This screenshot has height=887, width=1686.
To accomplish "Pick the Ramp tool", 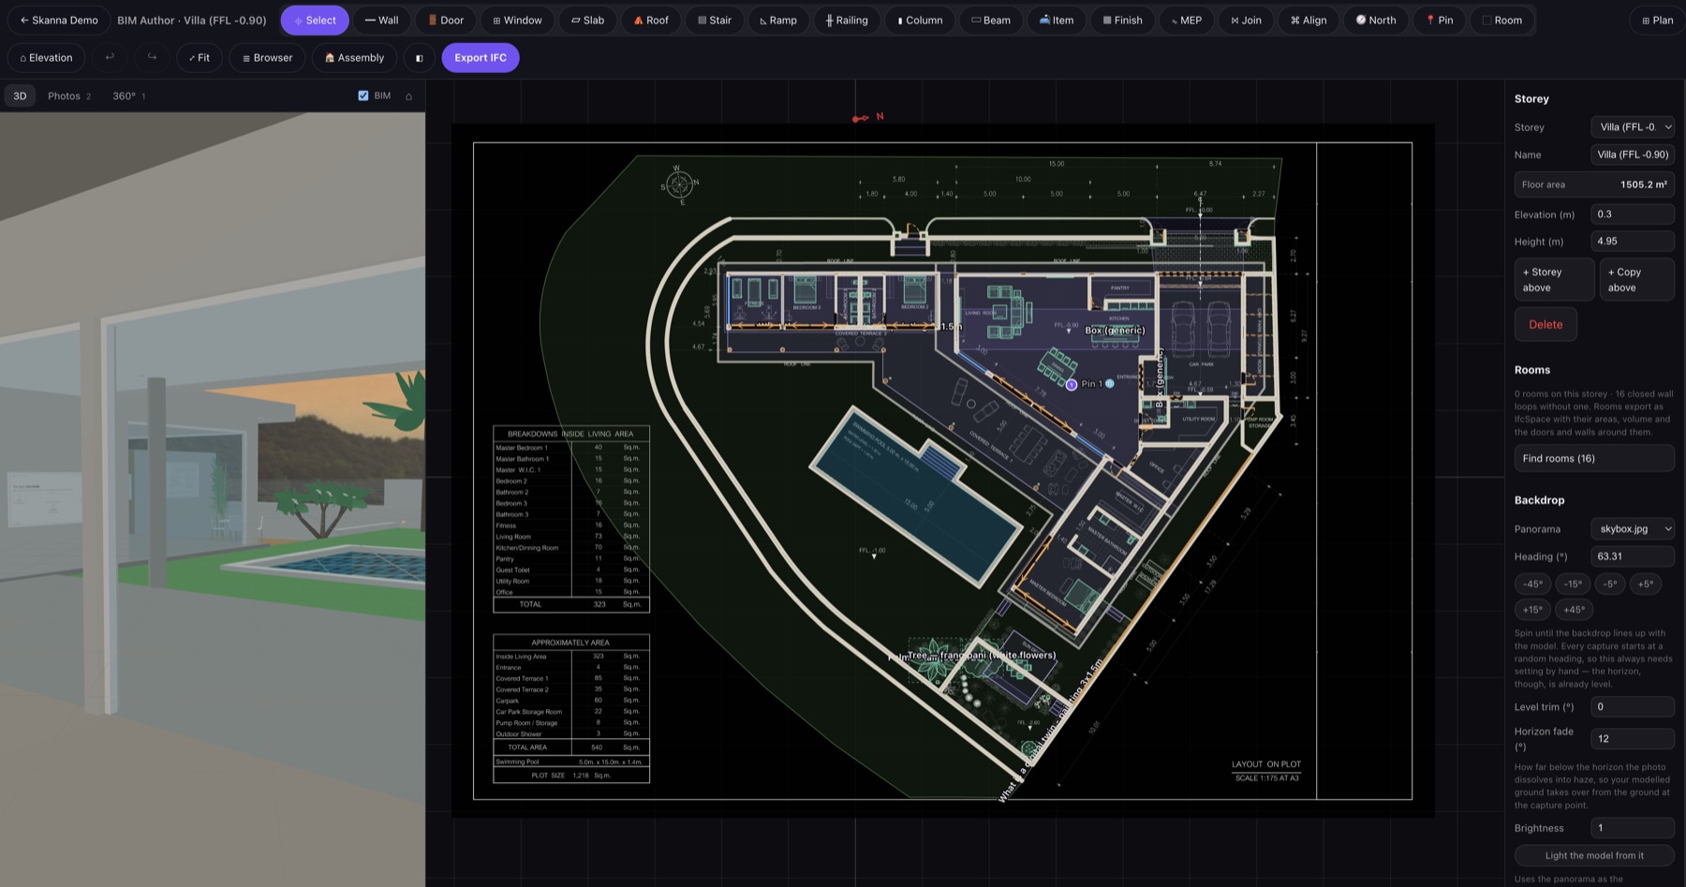I will (778, 20).
